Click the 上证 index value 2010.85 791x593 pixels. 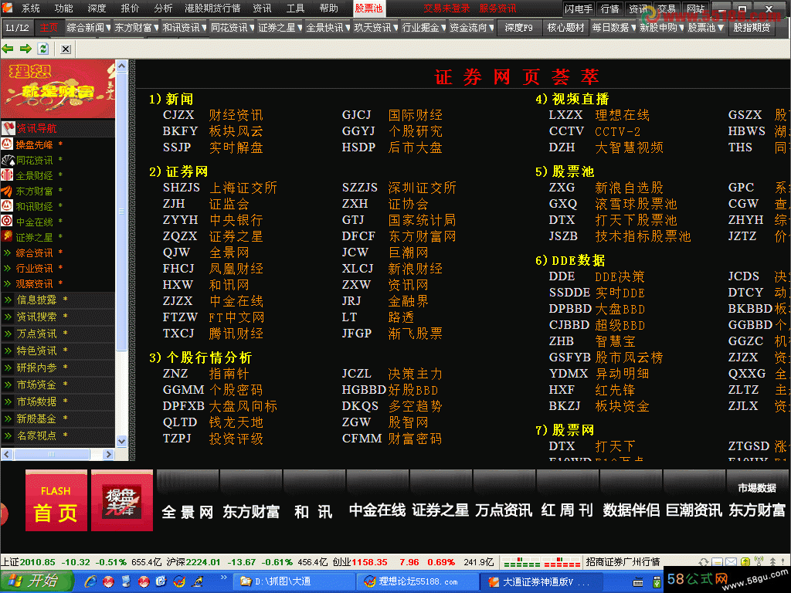click(x=38, y=562)
